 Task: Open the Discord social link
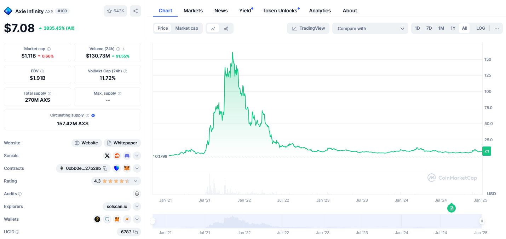pyautogui.click(x=127, y=156)
